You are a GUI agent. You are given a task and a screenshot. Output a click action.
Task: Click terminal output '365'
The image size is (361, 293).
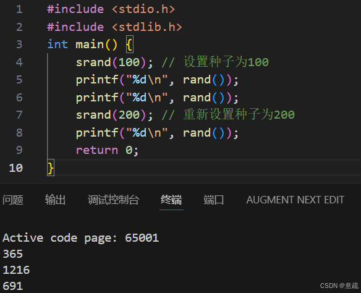point(13,254)
